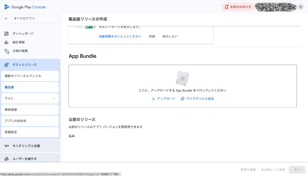Click the モニタリングと改善 pulse icon
Viewport: 308px width, 176px height.
pos(7,146)
